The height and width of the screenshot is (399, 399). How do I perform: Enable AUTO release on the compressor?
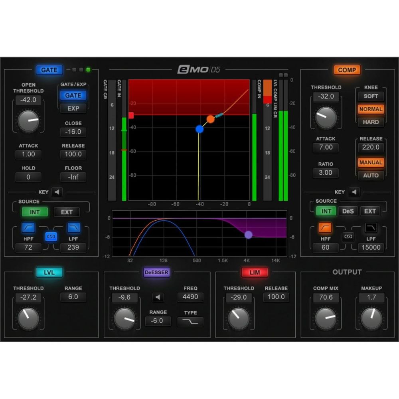point(371,176)
